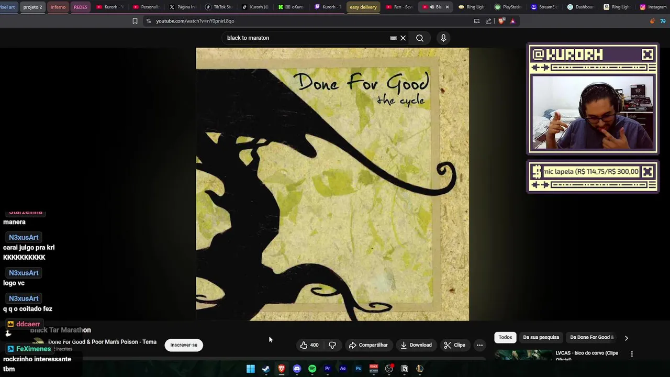
Task: Click the Black Tar Marathon video title
Action: point(60,330)
